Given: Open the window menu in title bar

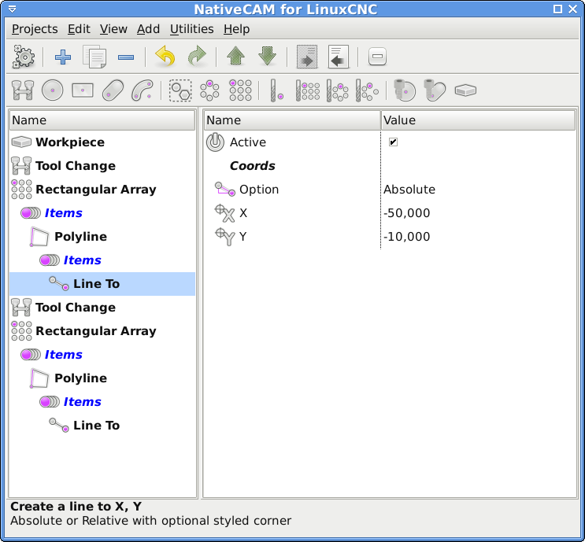Looking at the screenshot, I should (12, 9).
